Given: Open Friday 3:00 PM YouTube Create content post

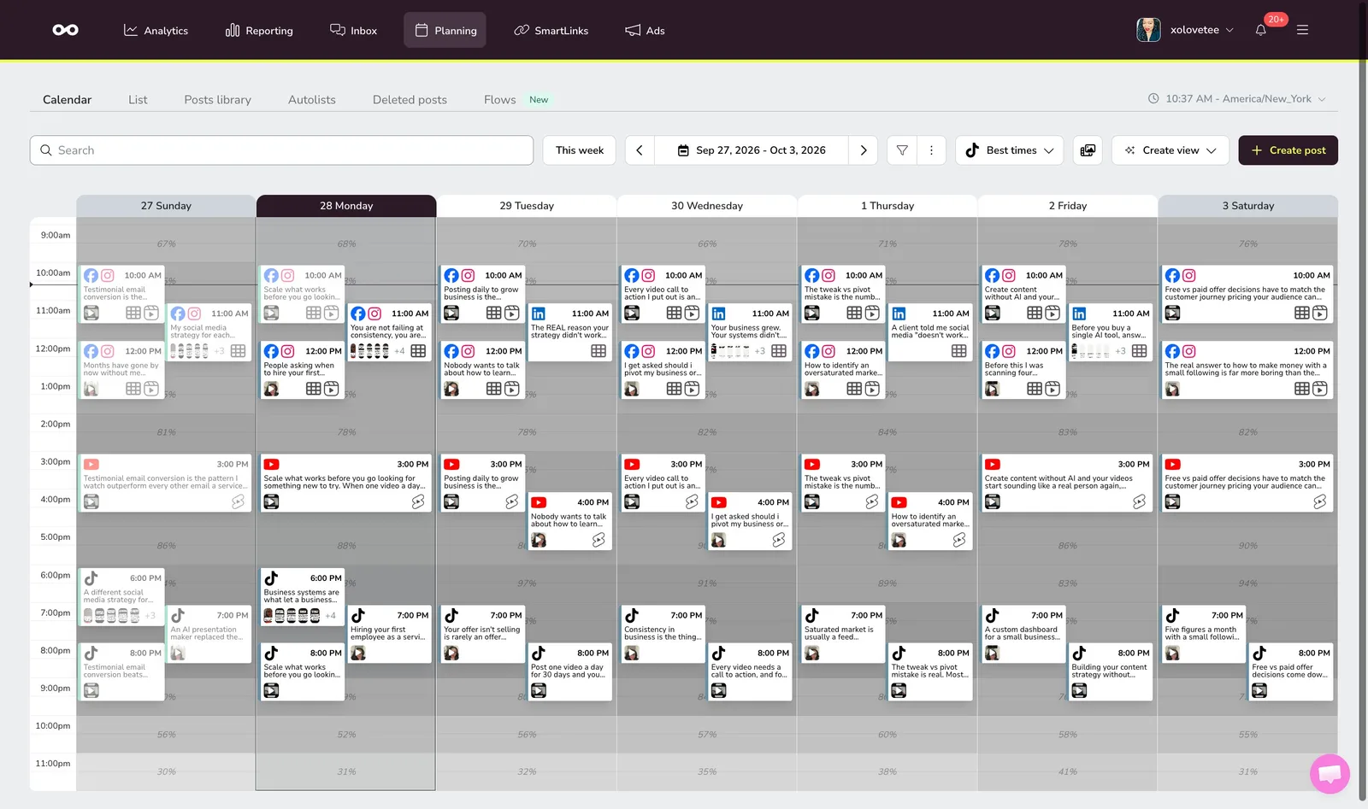Looking at the screenshot, I should coord(1067,484).
